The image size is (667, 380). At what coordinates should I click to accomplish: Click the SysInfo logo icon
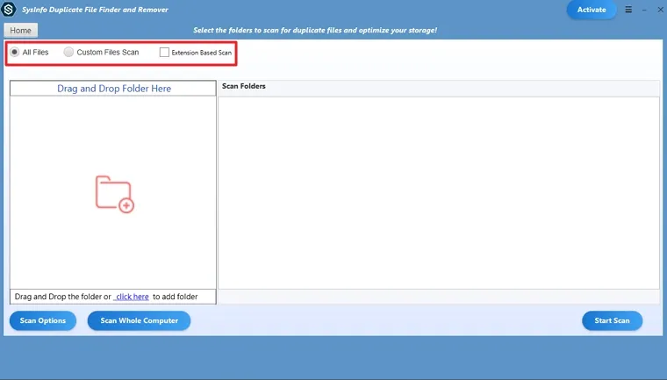(9, 9)
